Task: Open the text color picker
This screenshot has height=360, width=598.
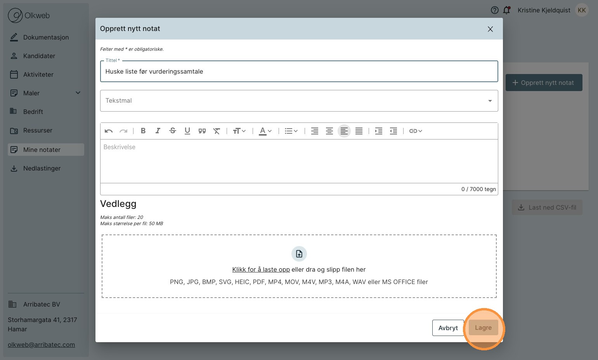Action: [265, 131]
